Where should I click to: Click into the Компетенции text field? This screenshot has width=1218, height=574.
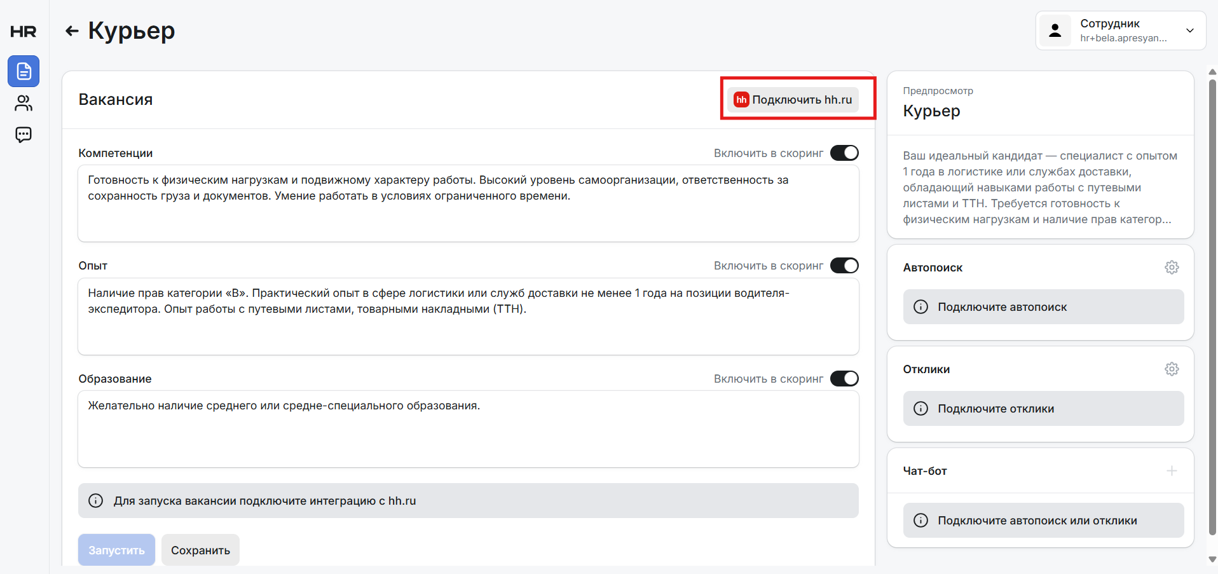tap(469, 203)
